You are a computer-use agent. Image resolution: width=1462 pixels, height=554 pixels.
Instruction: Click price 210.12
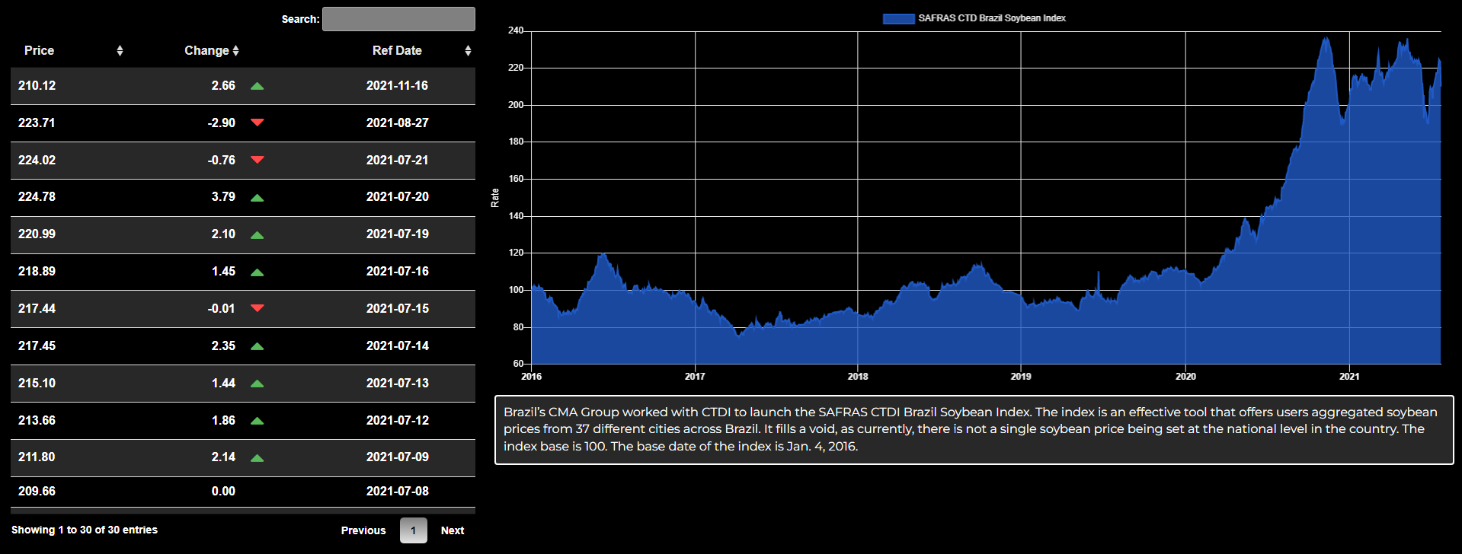pyautogui.click(x=37, y=86)
